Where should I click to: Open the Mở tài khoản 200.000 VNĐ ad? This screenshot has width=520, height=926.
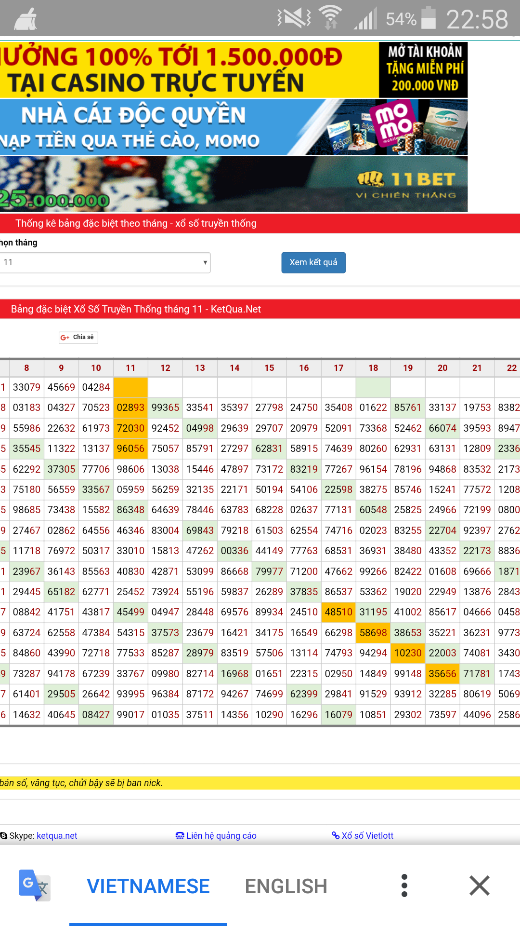click(x=424, y=70)
